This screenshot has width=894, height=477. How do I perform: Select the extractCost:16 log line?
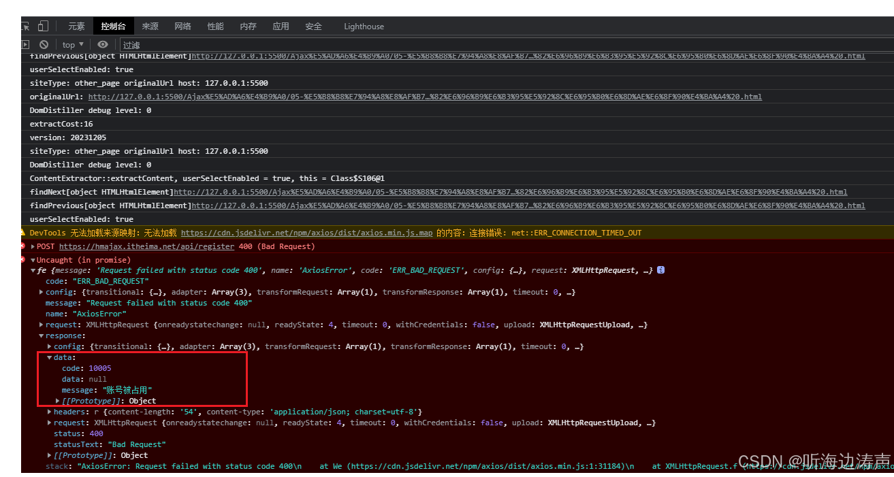(x=61, y=124)
